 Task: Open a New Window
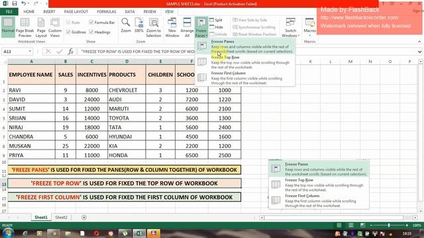point(172,28)
